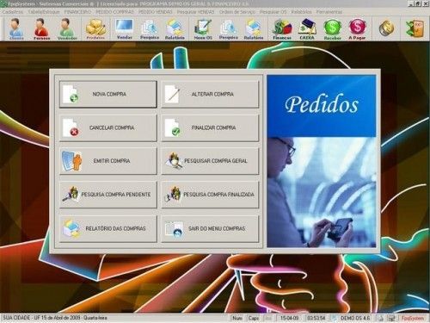Click the printer icon in status bar
Image resolution: width=430 pixels, height=323 pixels.
pos(380,318)
